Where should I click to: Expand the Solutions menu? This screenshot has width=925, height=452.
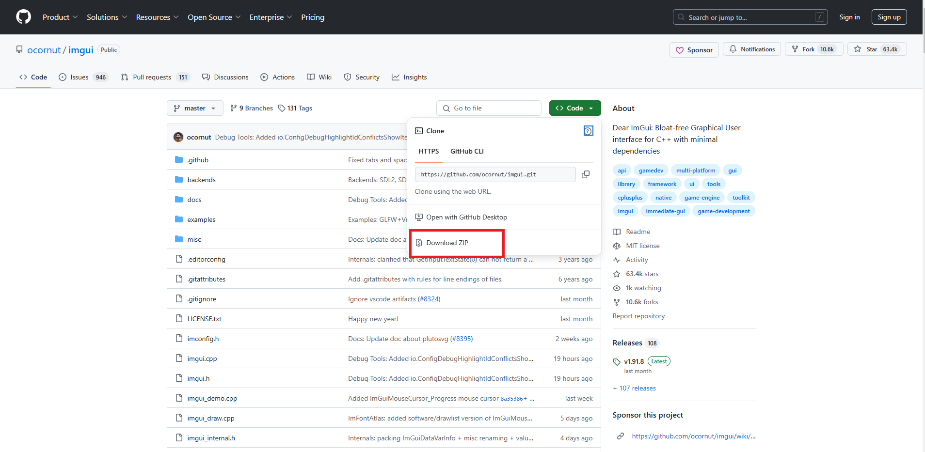point(107,17)
